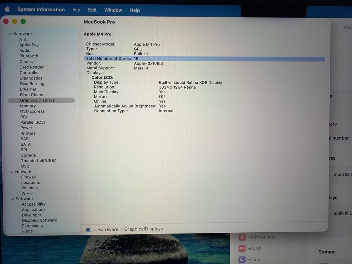This screenshot has width=352, height=264.
Task: Select Printers in the sidebar
Action: [x=28, y=134]
